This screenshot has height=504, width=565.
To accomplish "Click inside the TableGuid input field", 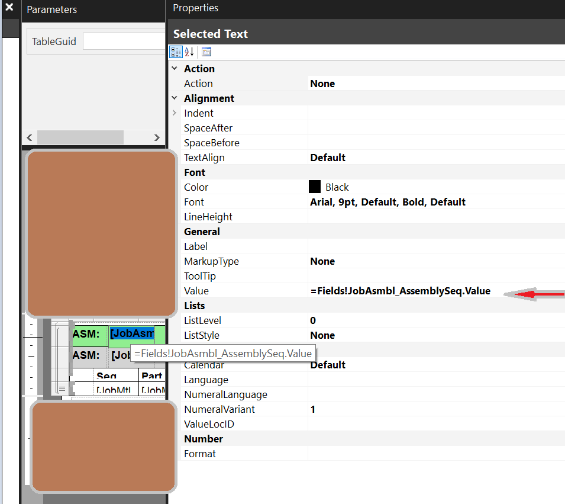I will pos(123,41).
